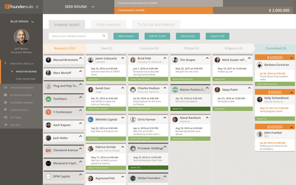Screen dimensions: 296x185
Task: Click the Import CSV button
Action: (218, 36)
